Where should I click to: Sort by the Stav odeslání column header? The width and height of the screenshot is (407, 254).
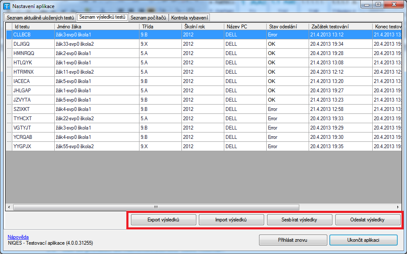pyautogui.click(x=287, y=26)
